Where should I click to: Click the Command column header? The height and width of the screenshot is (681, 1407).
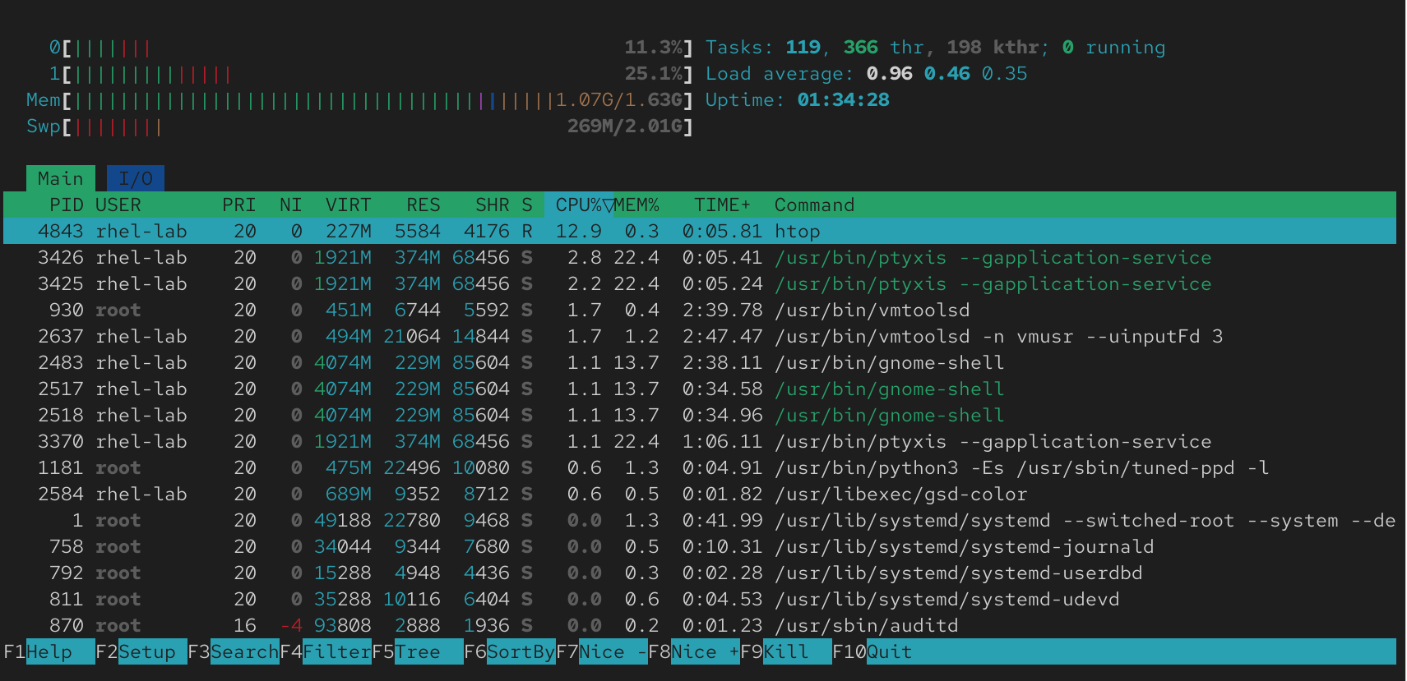(815, 205)
